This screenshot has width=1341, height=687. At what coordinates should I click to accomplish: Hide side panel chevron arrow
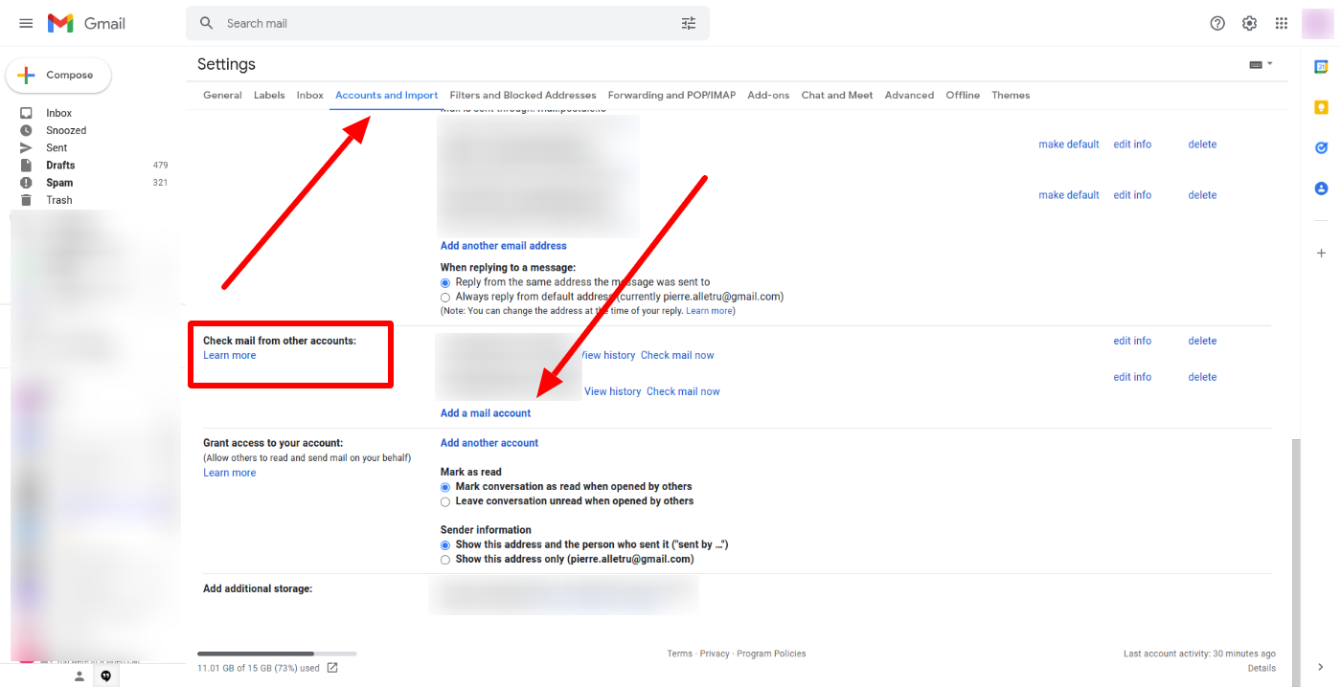coord(1321,667)
